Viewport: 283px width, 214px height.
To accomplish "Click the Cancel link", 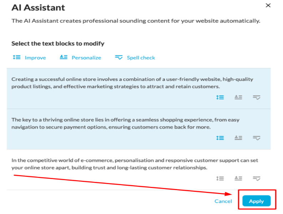I will 223,201.
